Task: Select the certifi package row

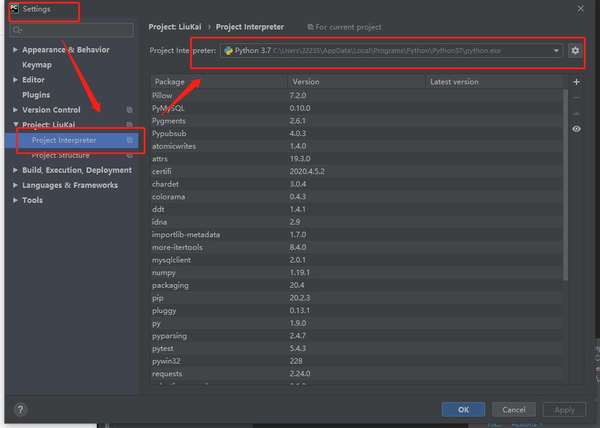Action: pos(357,172)
